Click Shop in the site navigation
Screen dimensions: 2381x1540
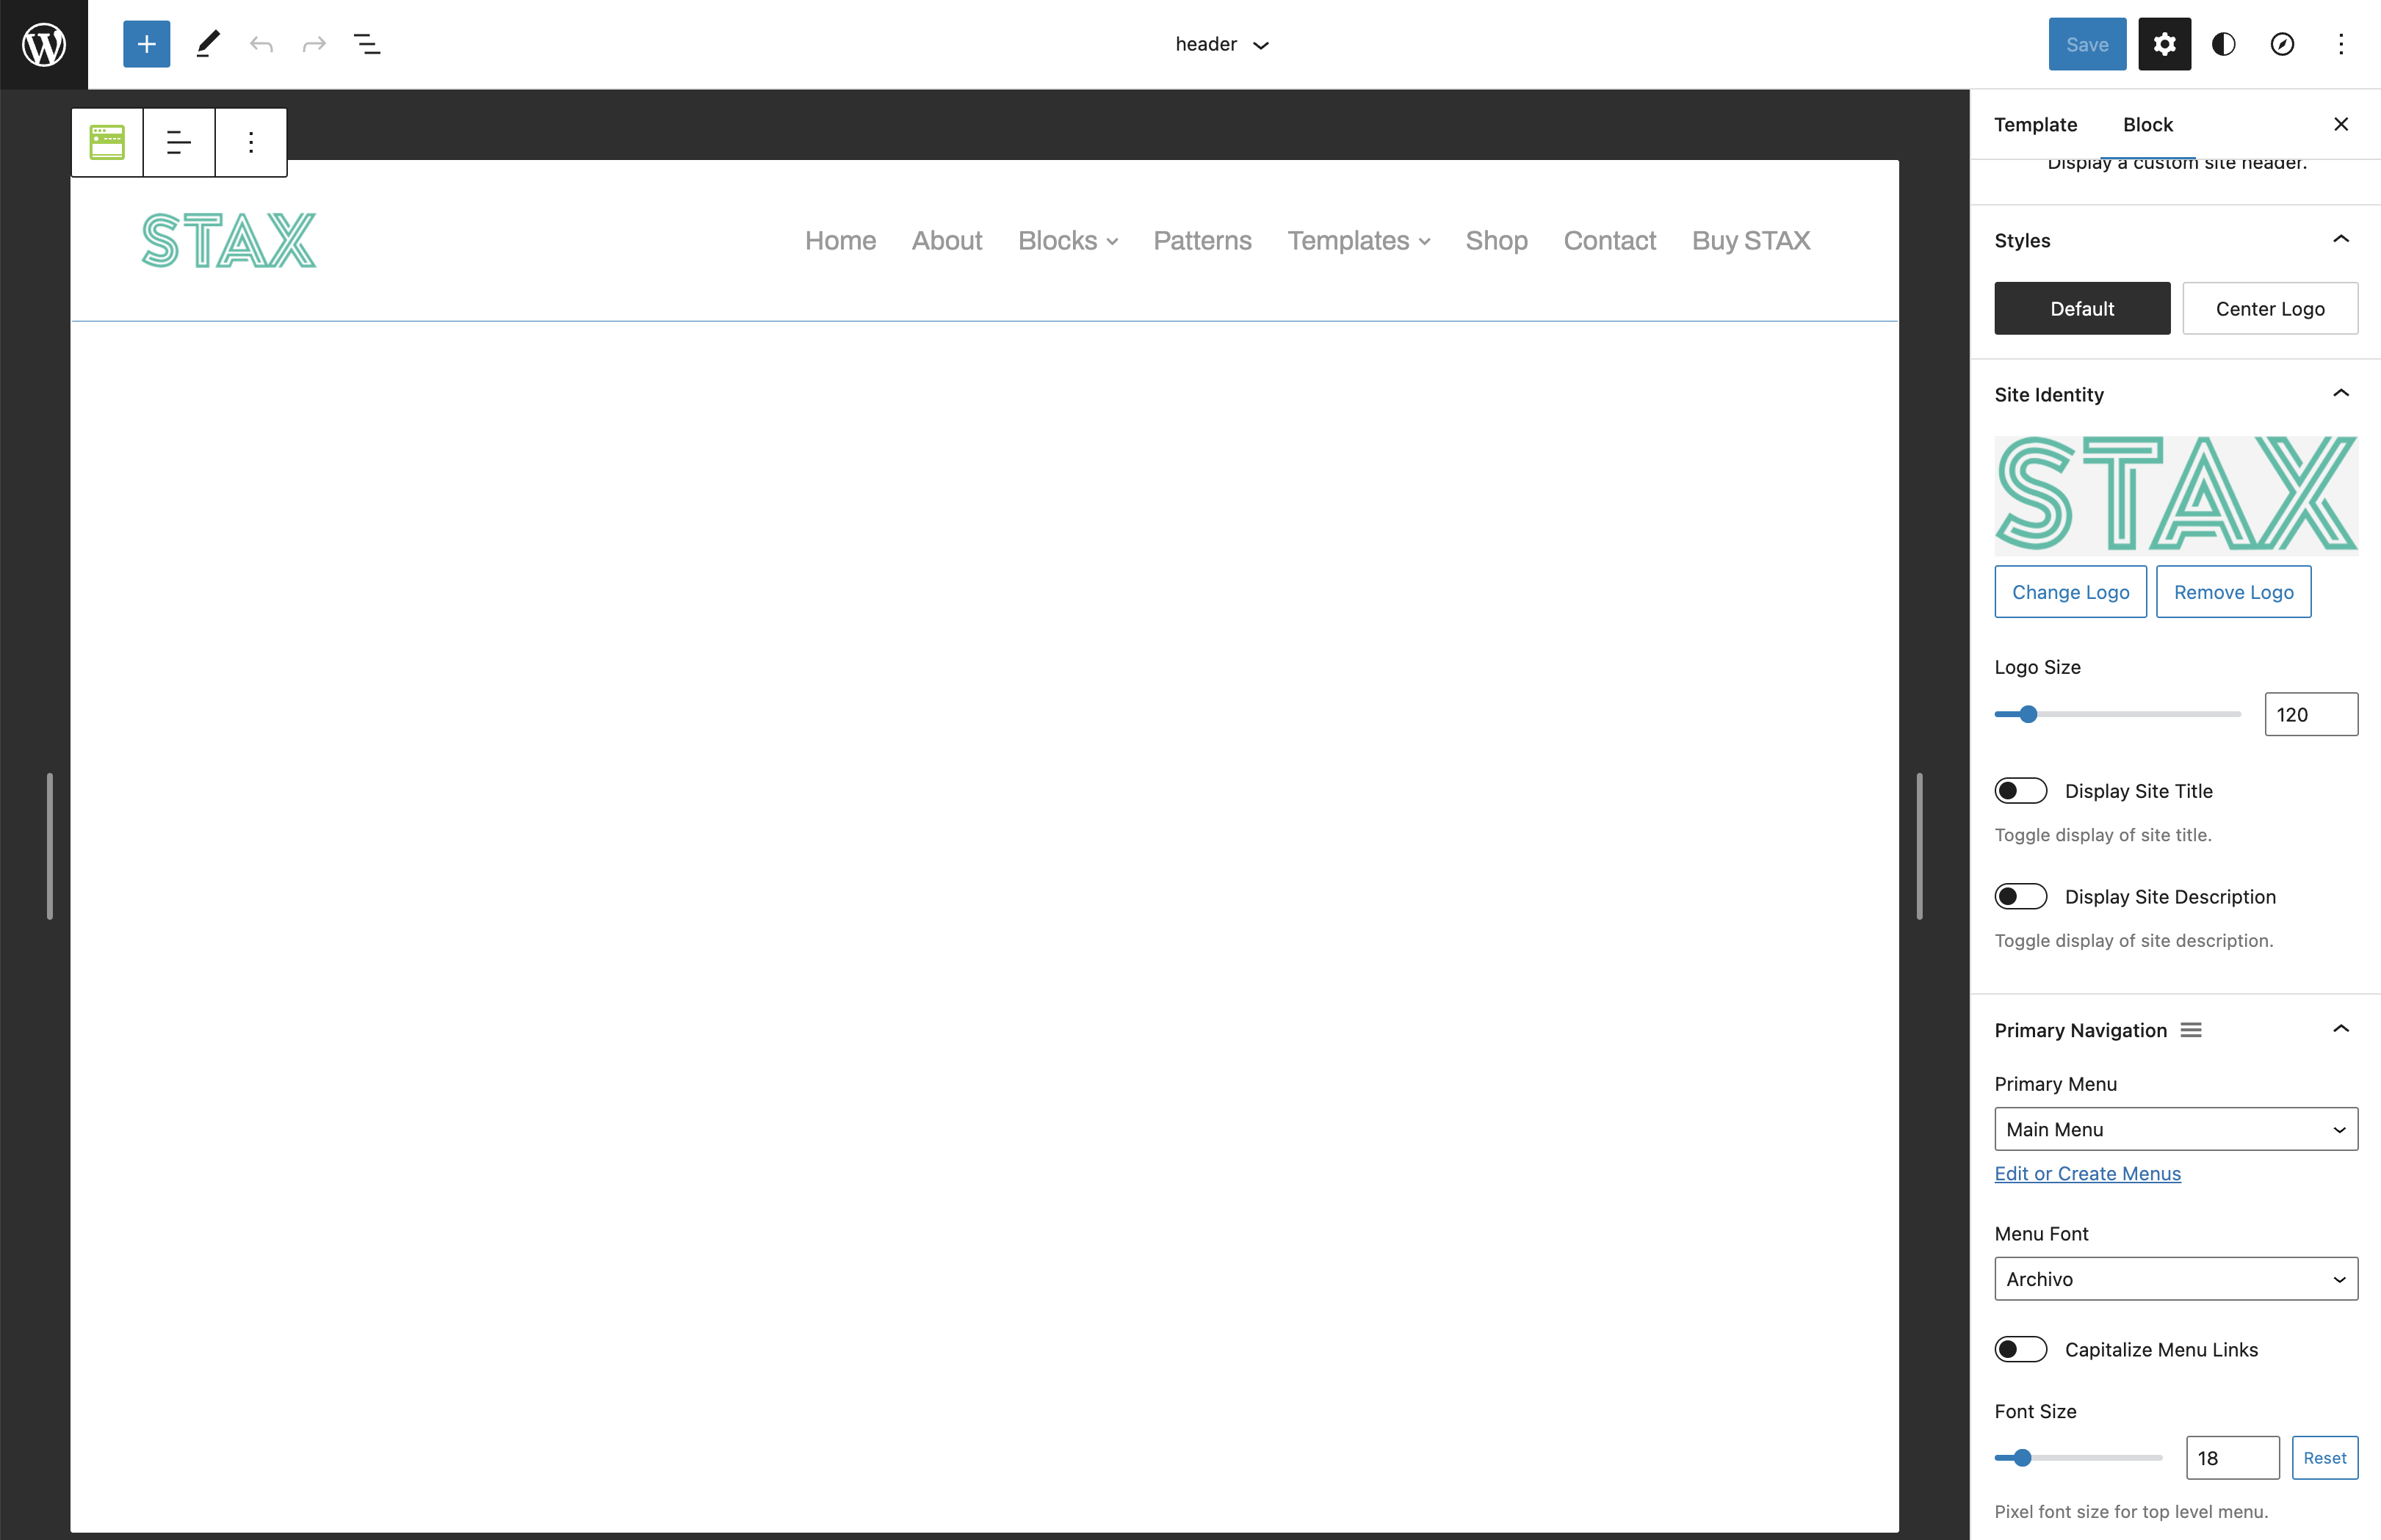1497,241
